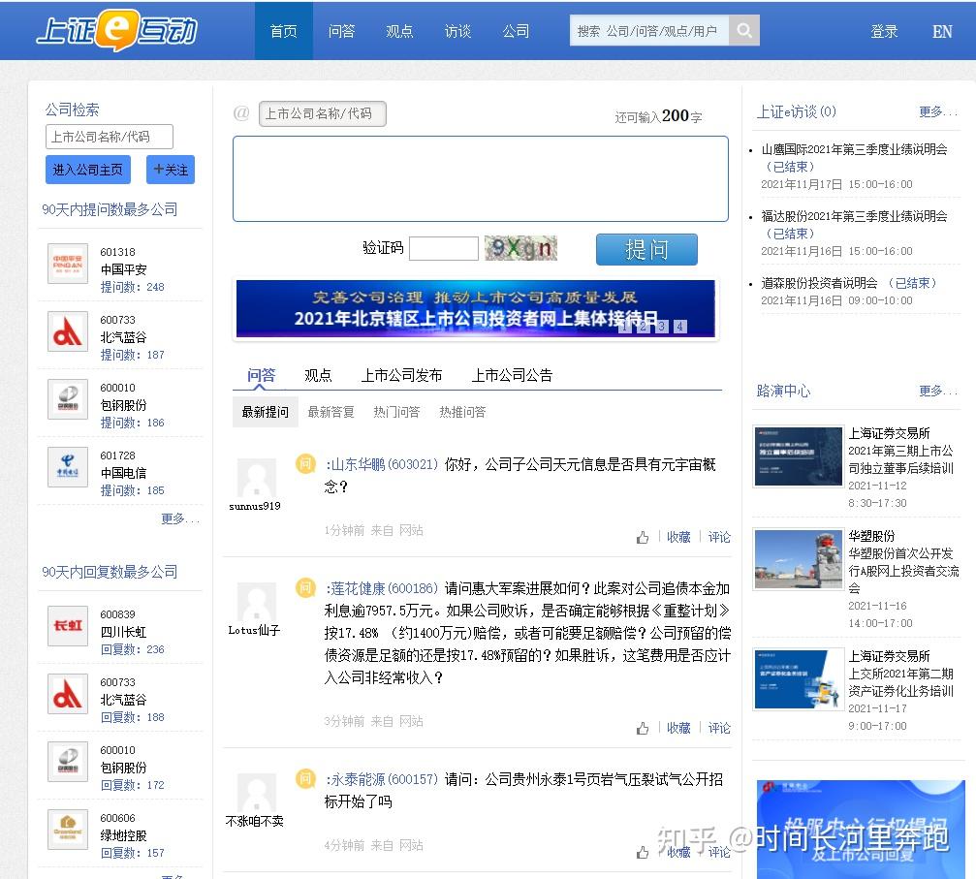The height and width of the screenshot is (879, 976).
Task: Click the 进入公司主页 button
Action: (x=87, y=169)
